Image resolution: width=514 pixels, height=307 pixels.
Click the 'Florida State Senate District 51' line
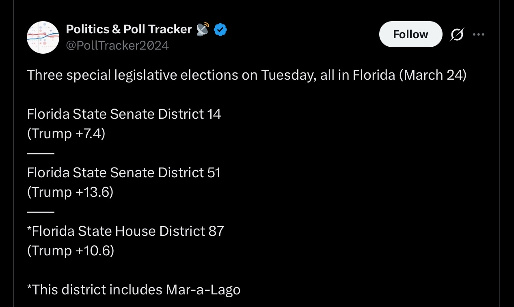coord(123,173)
